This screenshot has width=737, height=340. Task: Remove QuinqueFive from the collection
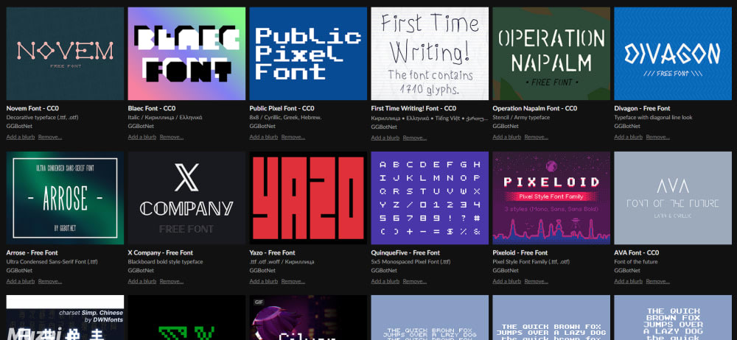pos(414,281)
